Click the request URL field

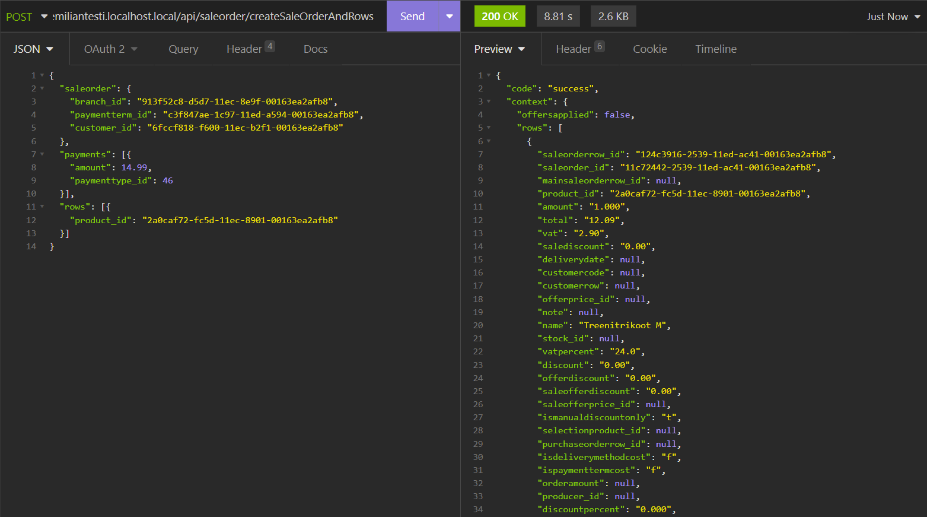click(214, 17)
